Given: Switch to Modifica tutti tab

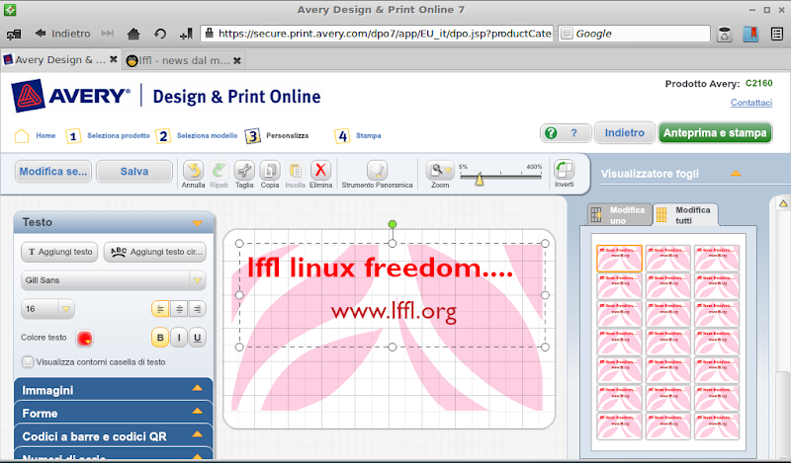Looking at the screenshot, I should [x=686, y=215].
